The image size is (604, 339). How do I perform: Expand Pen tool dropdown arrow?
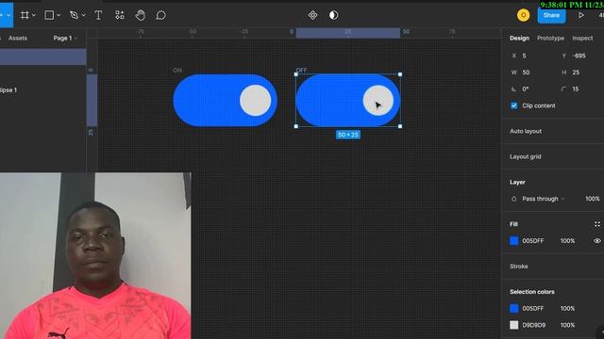tap(83, 15)
